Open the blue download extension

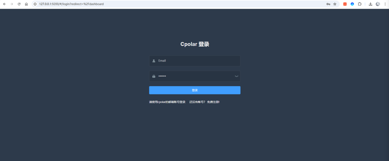tap(352, 4)
